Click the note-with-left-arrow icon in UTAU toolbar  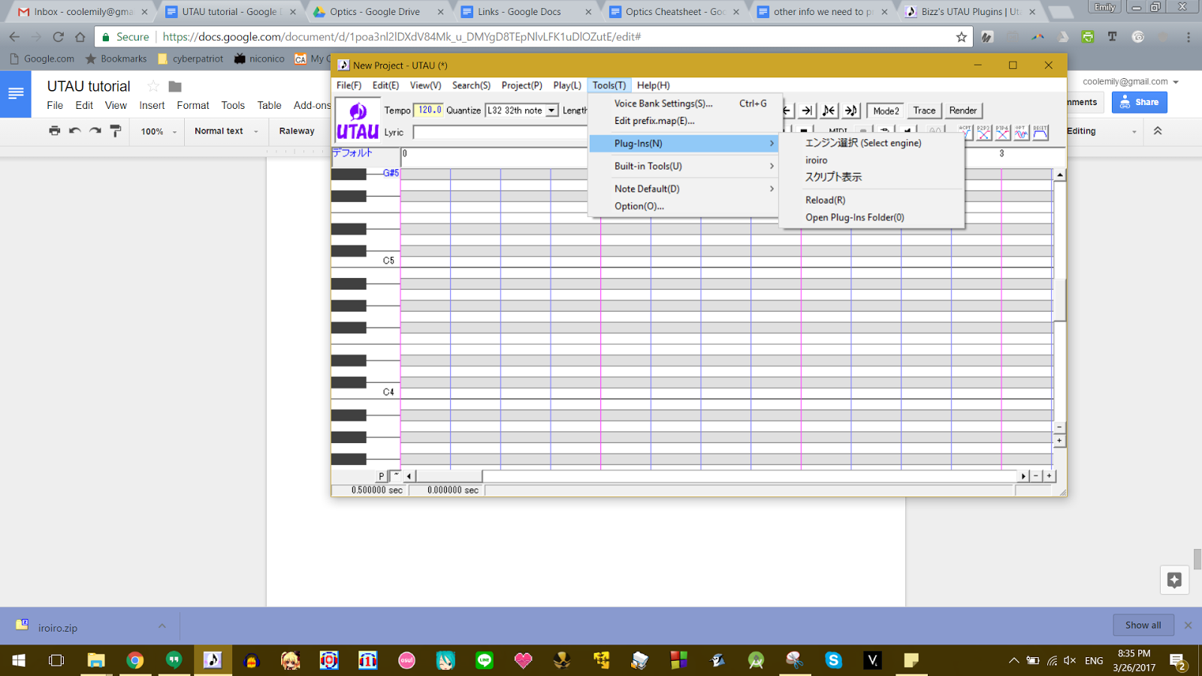tap(829, 110)
